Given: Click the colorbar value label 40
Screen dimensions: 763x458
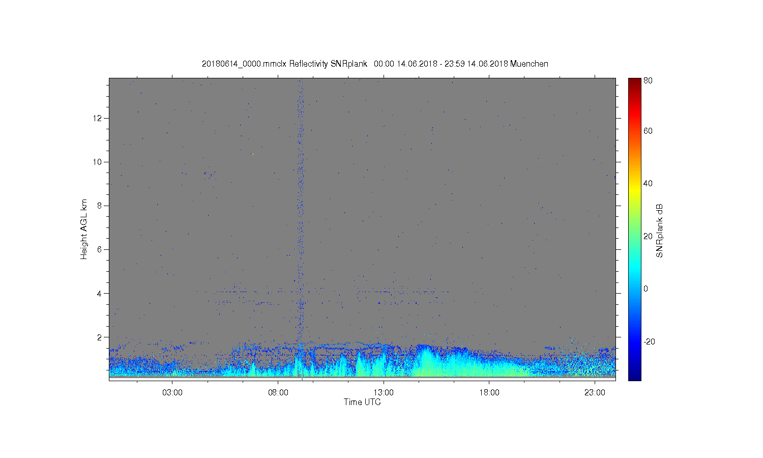Looking at the screenshot, I should (x=648, y=183).
